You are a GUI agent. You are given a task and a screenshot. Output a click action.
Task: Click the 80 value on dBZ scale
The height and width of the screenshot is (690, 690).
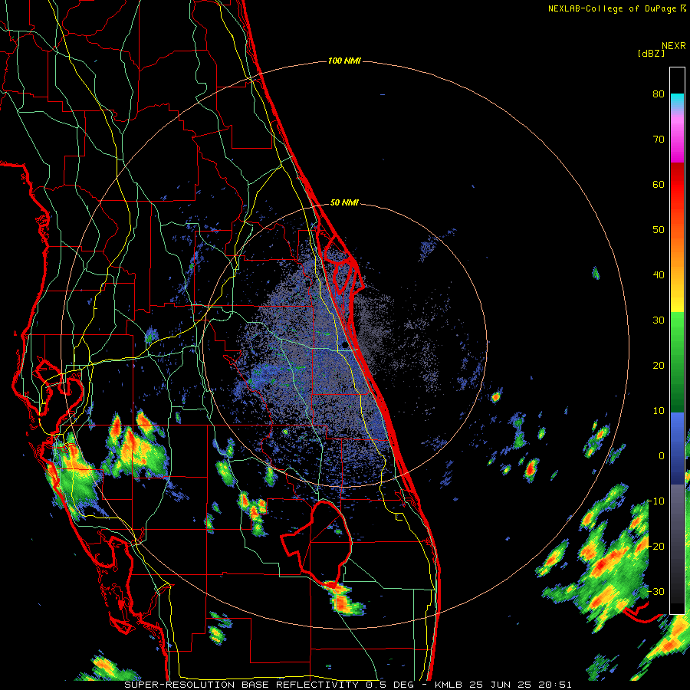[659, 94]
